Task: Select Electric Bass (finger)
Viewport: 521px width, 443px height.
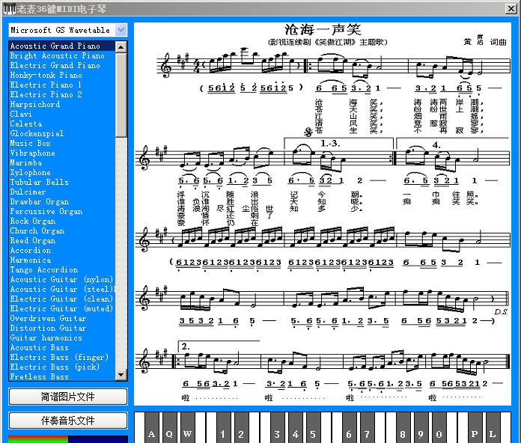Action: (62, 358)
